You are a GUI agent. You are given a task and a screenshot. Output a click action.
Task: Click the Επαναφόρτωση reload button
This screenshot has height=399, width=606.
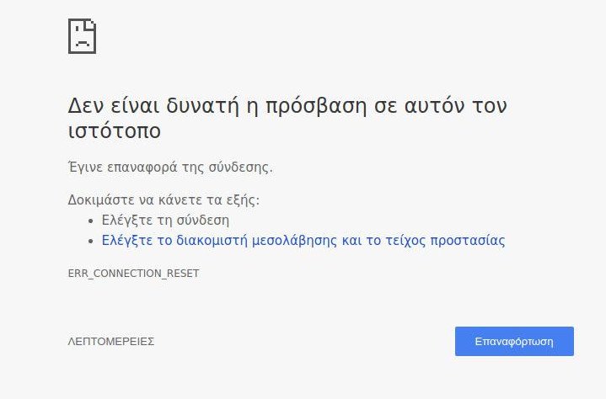coord(514,342)
